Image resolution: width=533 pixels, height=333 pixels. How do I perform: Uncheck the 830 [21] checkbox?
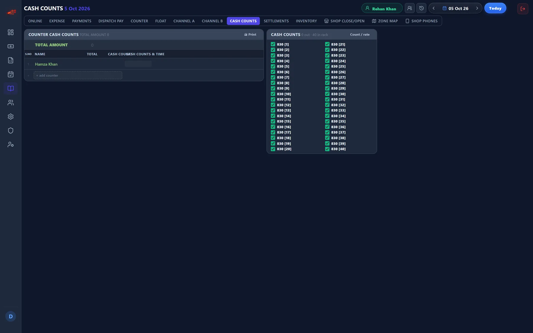coord(327,44)
